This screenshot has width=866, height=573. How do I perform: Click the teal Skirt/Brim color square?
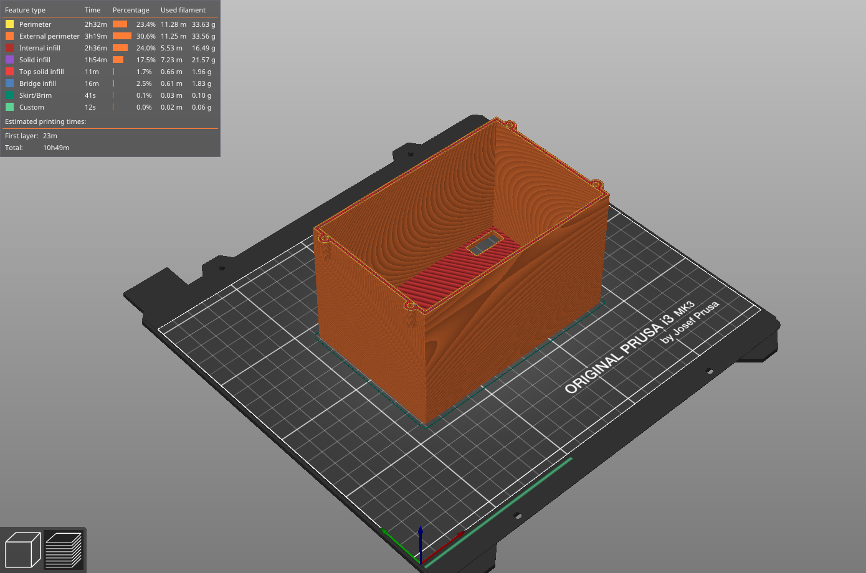tap(9, 95)
